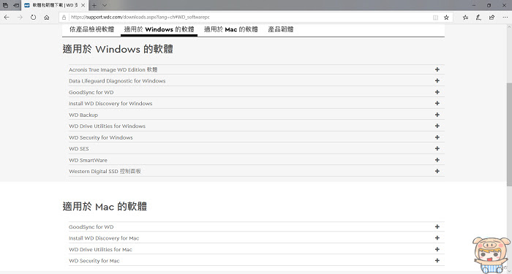Click Install WD Discovery for Mac text
The image size is (512, 274).
click(x=104, y=238)
